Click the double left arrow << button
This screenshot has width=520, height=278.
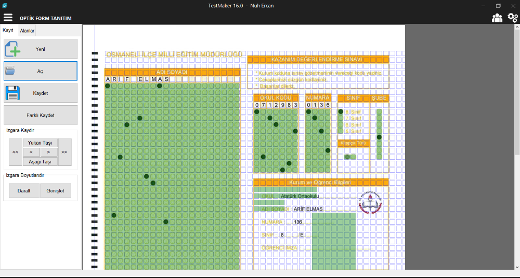[x=15, y=152]
